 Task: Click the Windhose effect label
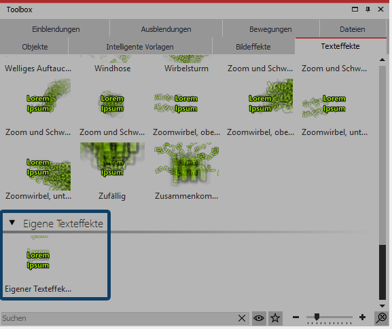tap(113, 69)
